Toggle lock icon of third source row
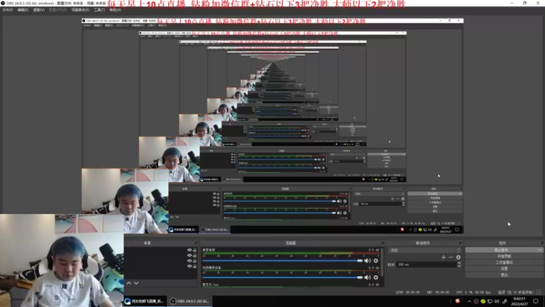The image size is (545, 307). click(195, 261)
